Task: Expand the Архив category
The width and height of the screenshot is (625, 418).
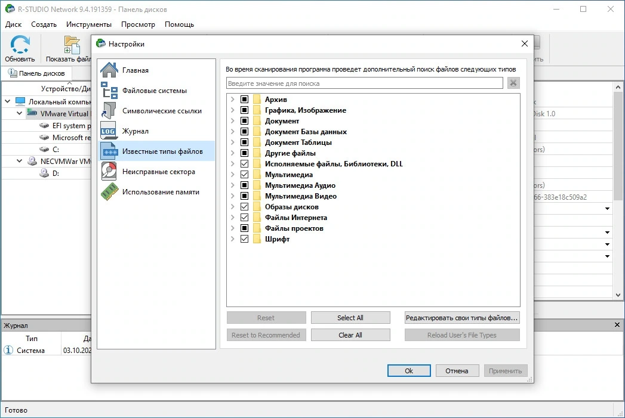Action: coord(232,99)
